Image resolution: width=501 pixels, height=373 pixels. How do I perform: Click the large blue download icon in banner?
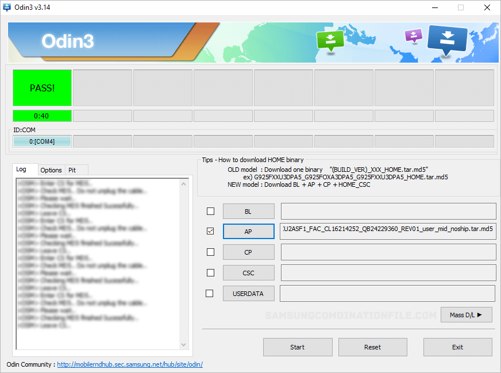point(447,40)
